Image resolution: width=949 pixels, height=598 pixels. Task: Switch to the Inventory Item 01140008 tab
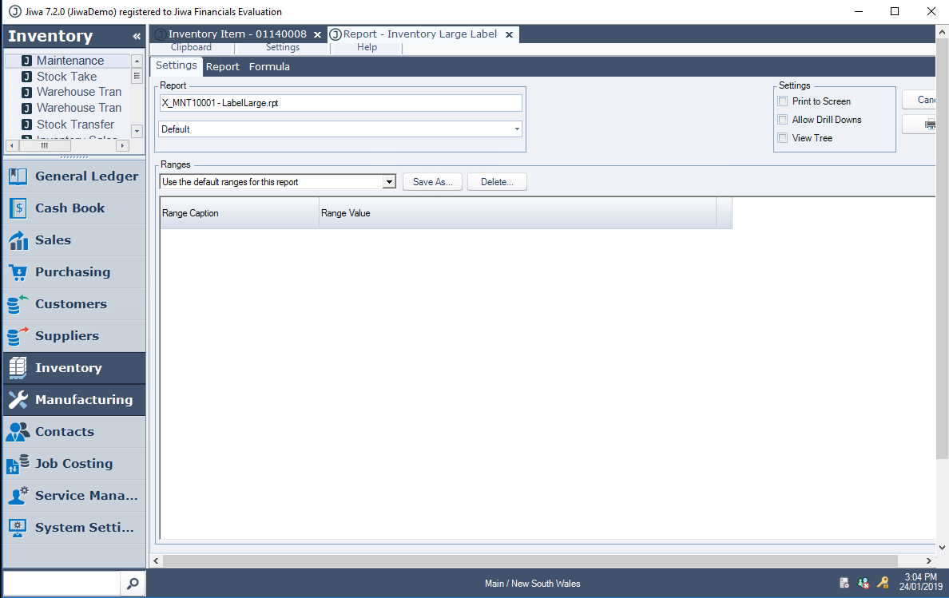236,34
